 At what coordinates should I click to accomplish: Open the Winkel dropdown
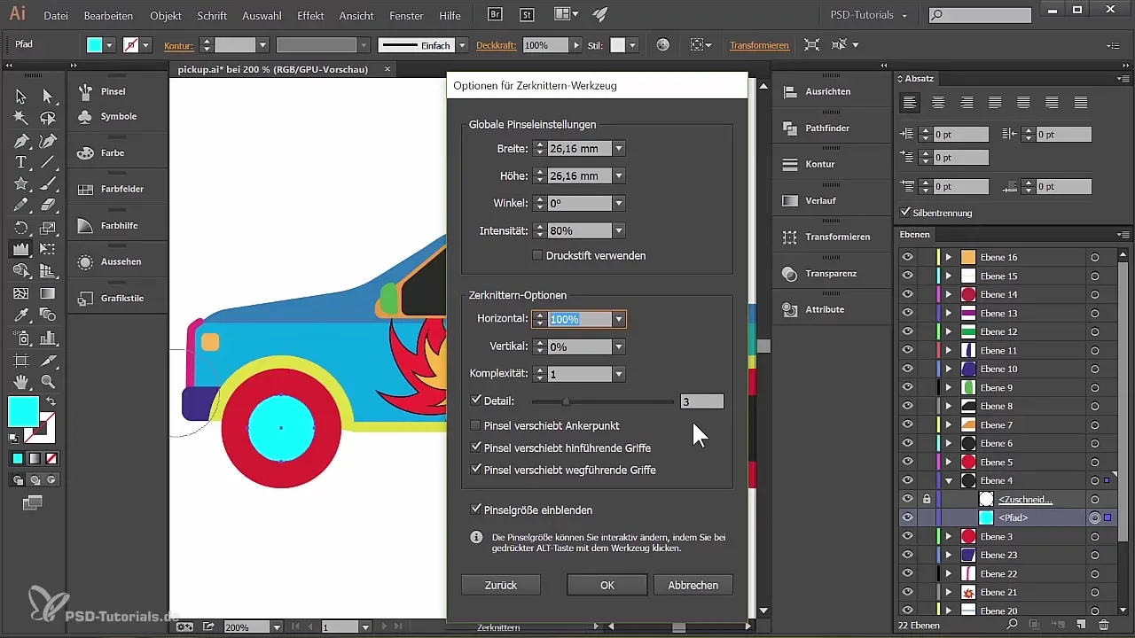coord(619,203)
